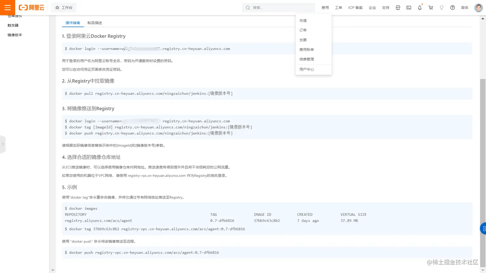Open the 工单 menu in top bar
486x273 pixels.
pos(338,8)
